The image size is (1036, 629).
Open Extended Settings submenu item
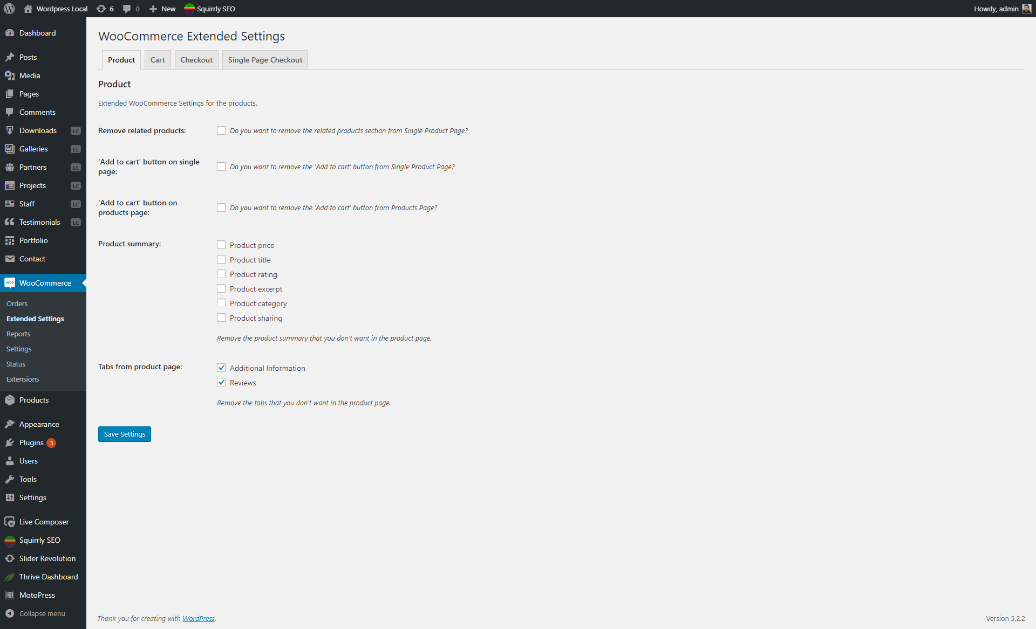pyautogui.click(x=35, y=319)
